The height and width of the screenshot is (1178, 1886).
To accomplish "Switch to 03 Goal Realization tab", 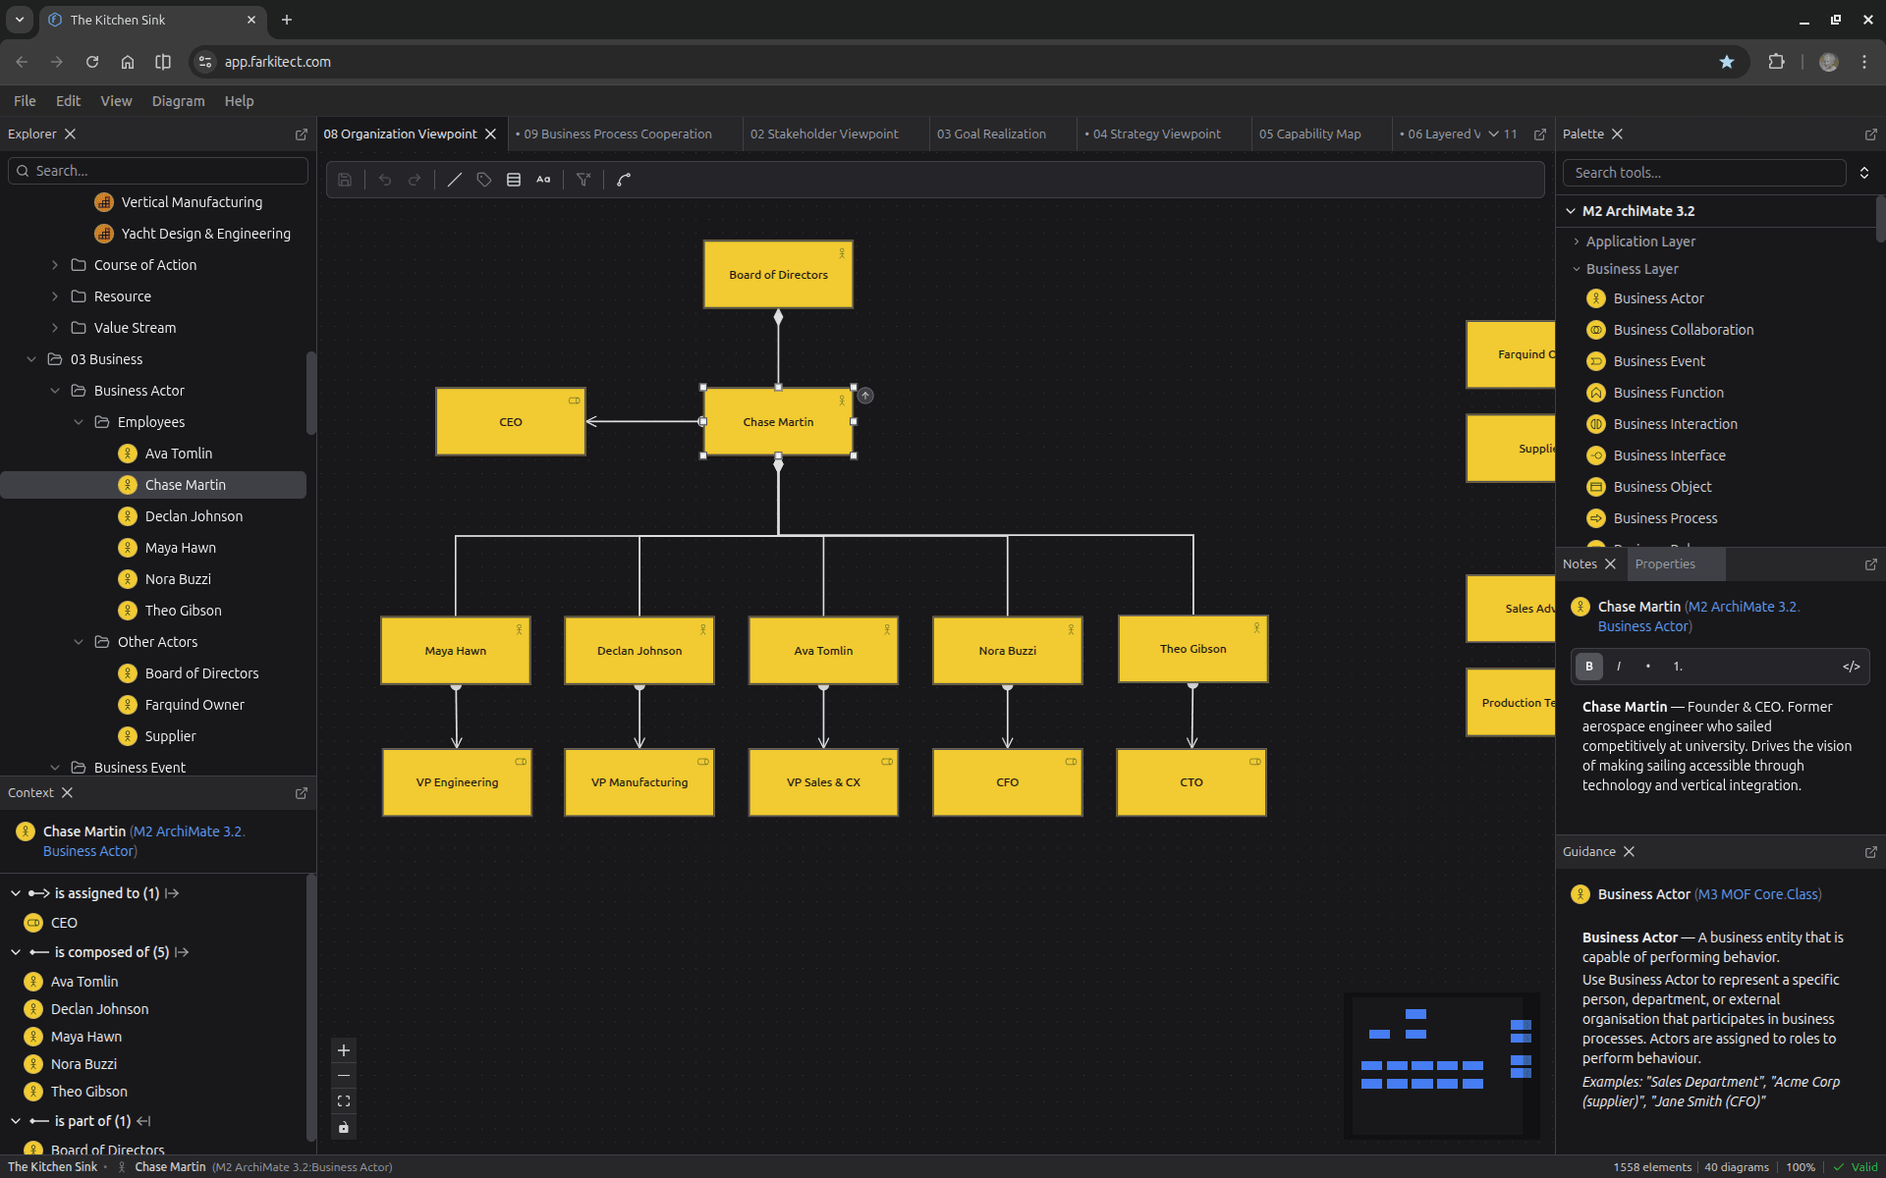I will coord(991,134).
